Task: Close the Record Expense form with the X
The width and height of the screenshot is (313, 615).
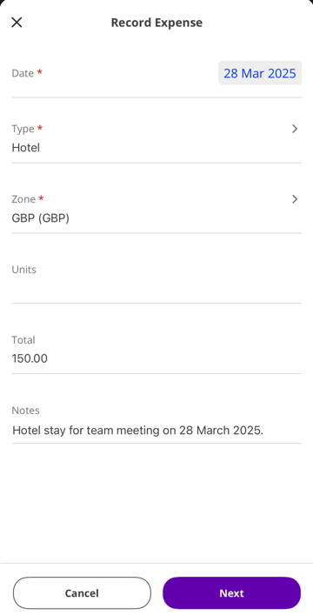Action: coord(17,23)
